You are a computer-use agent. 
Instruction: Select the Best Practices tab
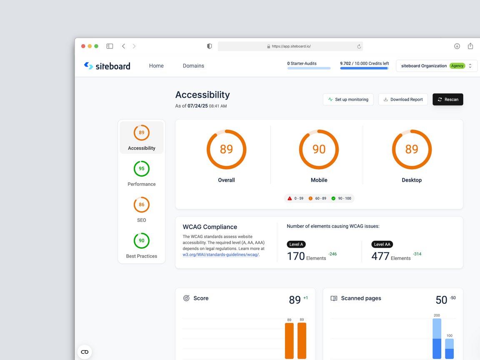(142, 245)
